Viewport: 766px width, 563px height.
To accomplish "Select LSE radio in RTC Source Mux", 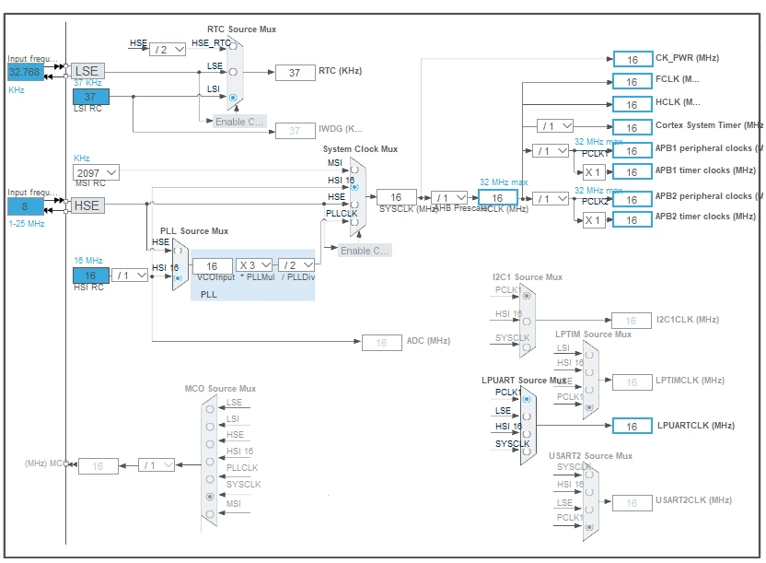I will pos(233,72).
